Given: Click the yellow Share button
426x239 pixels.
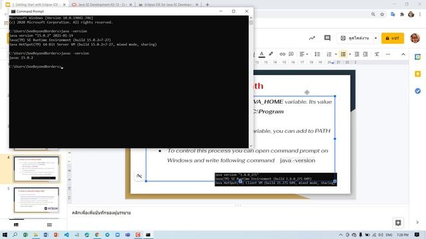Looking at the screenshot, I should tap(393, 39).
